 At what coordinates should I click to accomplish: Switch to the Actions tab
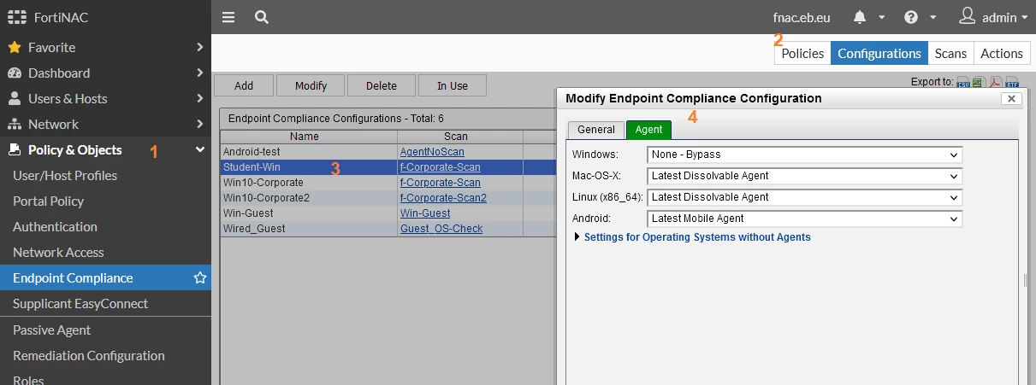(1002, 53)
